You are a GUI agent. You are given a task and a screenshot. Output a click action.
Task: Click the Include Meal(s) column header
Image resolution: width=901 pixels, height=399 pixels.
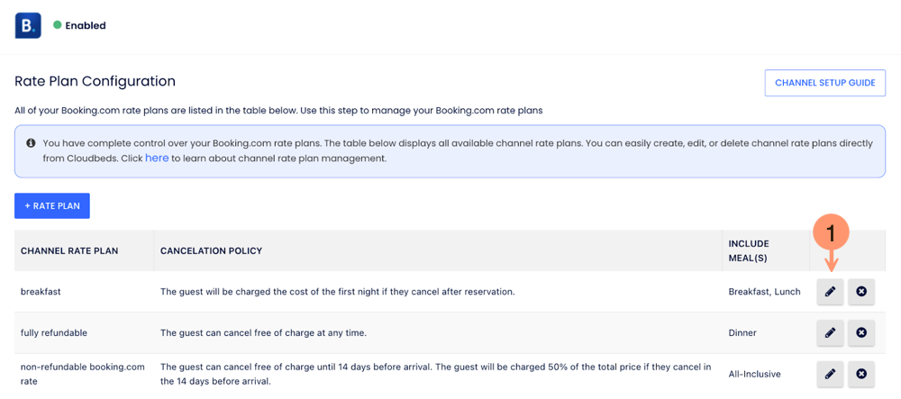(x=748, y=250)
